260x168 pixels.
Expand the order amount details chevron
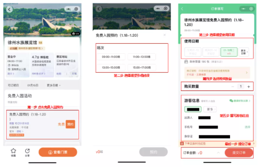(x=218, y=152)
